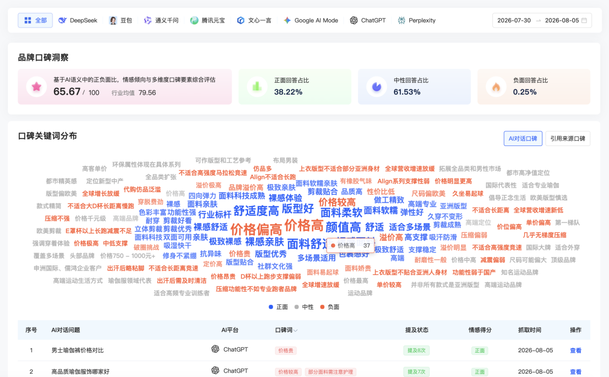The height and width of the screenshot is (377, 609).
Task: Click the 提及7次 status badge
Action: coord(416,372)
